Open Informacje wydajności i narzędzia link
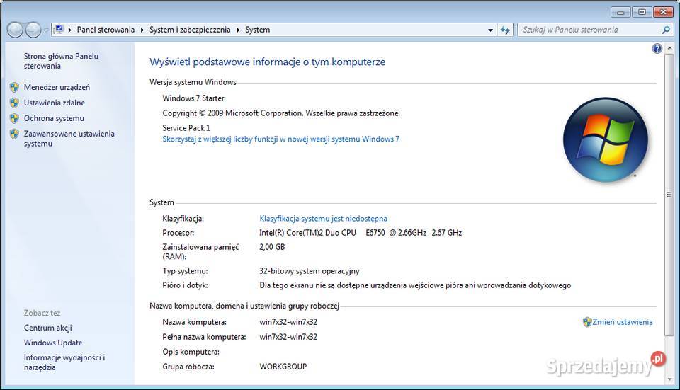 pos(64,362)
